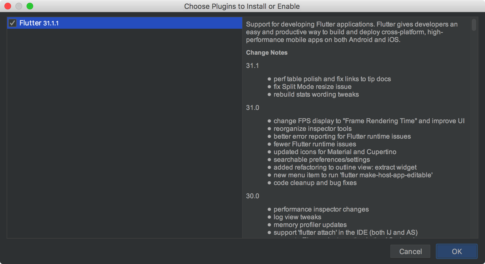Click the Choose Plugins dialog title text
The height and width of the screenshot is (264, 485).
click(x=242, y=6)
